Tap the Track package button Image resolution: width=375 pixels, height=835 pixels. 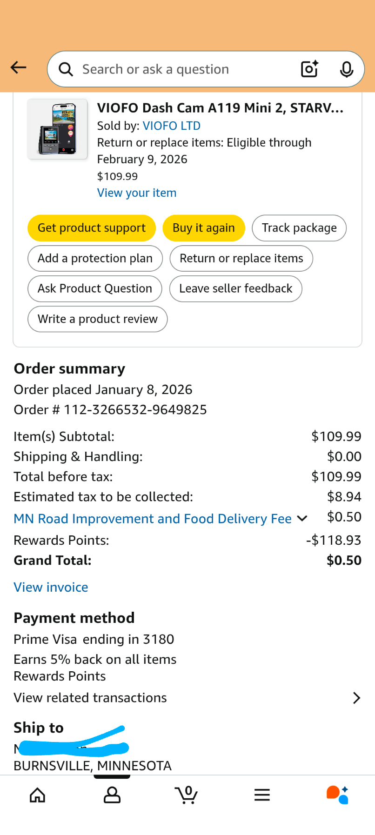[299, 228]
